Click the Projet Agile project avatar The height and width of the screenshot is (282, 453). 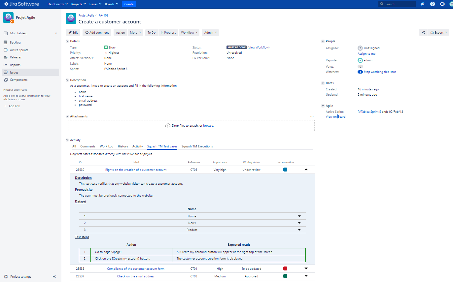click(x=8, y=17)
